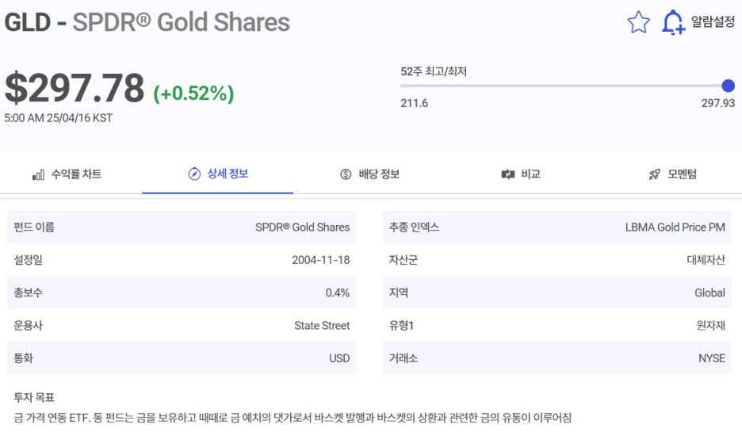Image resolution: width=742 pixels, height=436 pixels.
Task: Click the GLD - SPDR® Gold Shares title
Action: (x=147, y=22)
